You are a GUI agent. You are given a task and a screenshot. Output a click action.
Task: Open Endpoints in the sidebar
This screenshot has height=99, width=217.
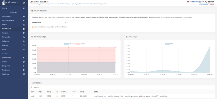6,66
